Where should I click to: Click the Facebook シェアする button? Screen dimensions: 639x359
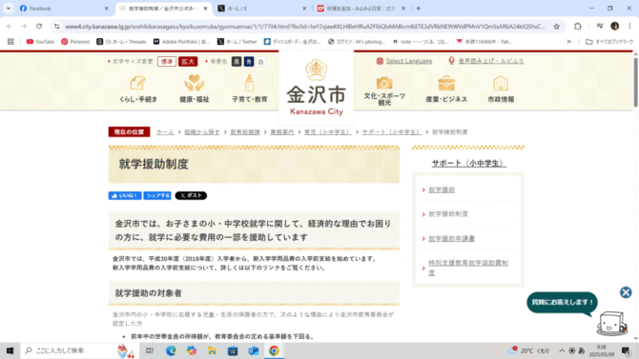tap(157, 195)
